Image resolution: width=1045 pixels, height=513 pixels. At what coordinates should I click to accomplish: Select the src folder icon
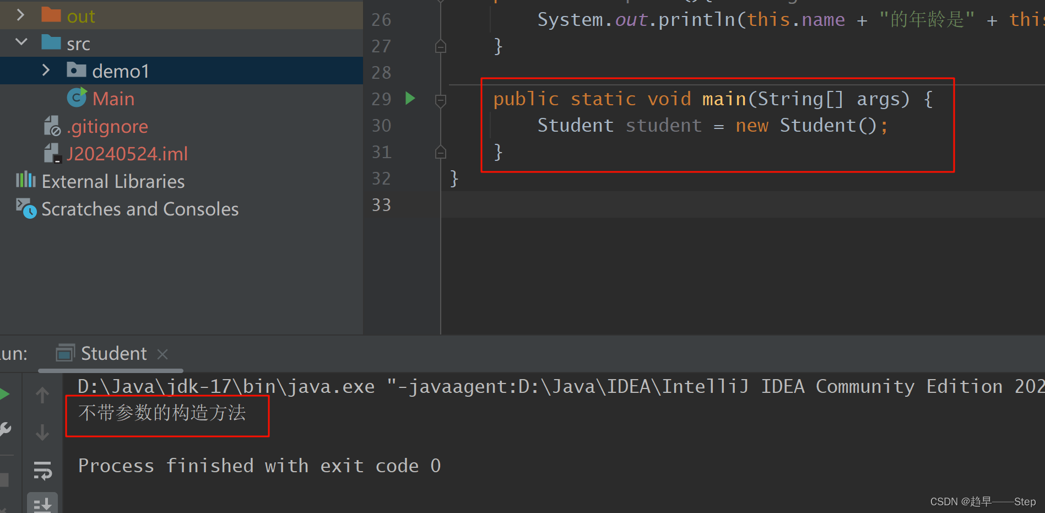[x=51, y=42]
